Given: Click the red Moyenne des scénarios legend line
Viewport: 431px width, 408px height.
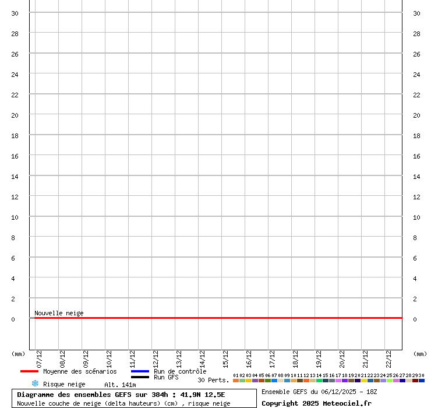Looking at the screenshot, I should tap(29, 371).
